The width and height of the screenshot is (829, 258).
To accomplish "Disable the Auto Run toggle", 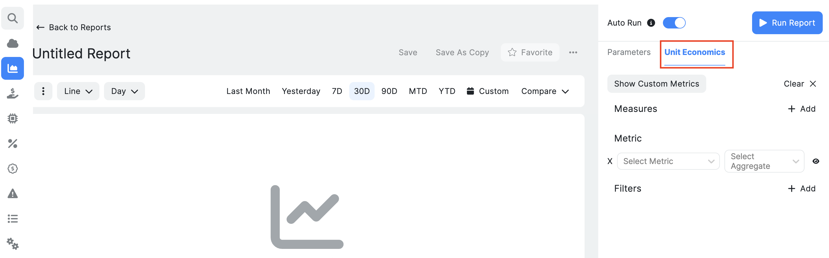I will [x=674, y=23].
